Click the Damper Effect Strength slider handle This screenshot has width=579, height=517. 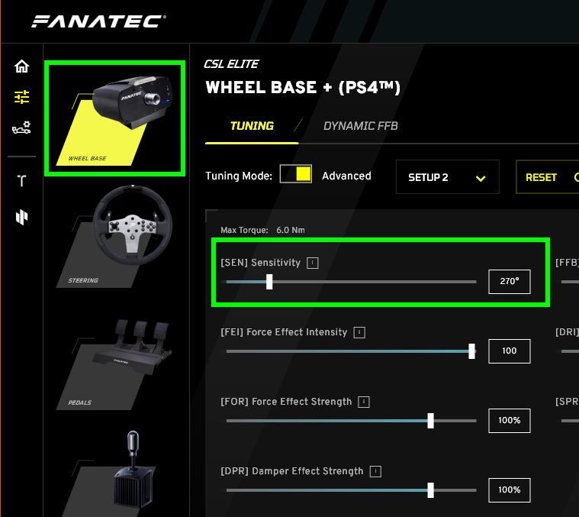point(430,490)
